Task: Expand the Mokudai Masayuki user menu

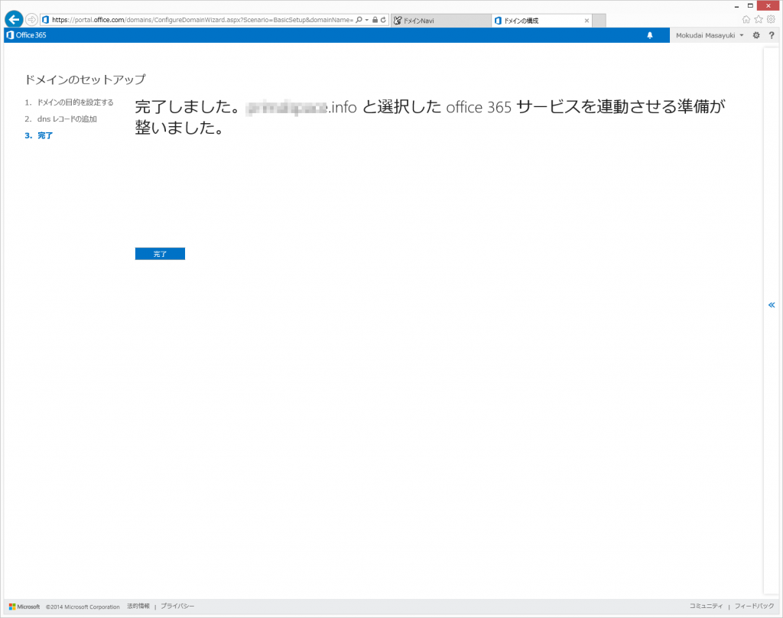Action: pyautogui.click(x=710, y=35)
